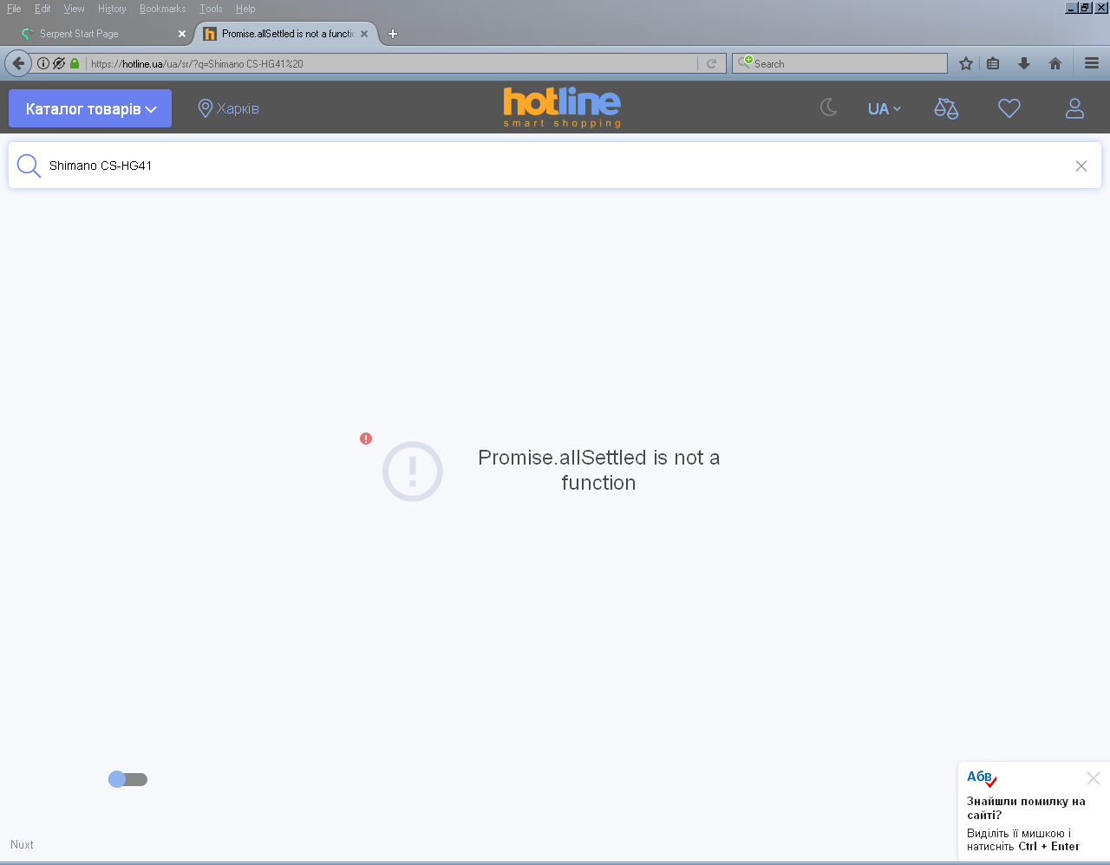Image resolution: width=1110 pixels, height=865 pixels.
Task: Click the red error badge icon
Action: [366, 439]
